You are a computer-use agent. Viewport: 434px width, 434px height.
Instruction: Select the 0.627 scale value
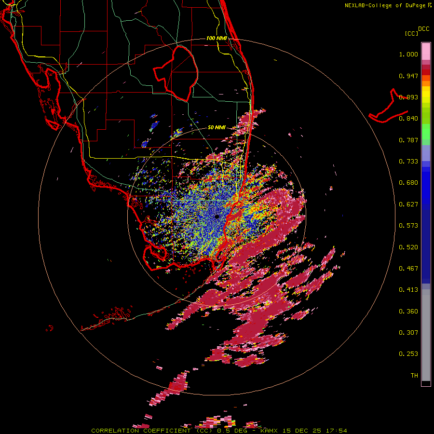408,204
